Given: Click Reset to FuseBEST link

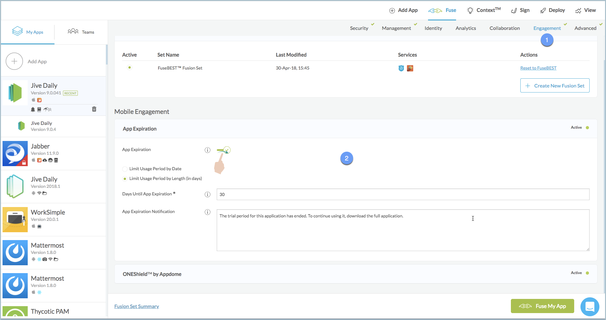Looking at the screenshot, I should coord(538,68).
